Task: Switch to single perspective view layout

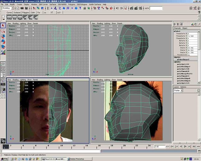Action: tap(3, 64)
